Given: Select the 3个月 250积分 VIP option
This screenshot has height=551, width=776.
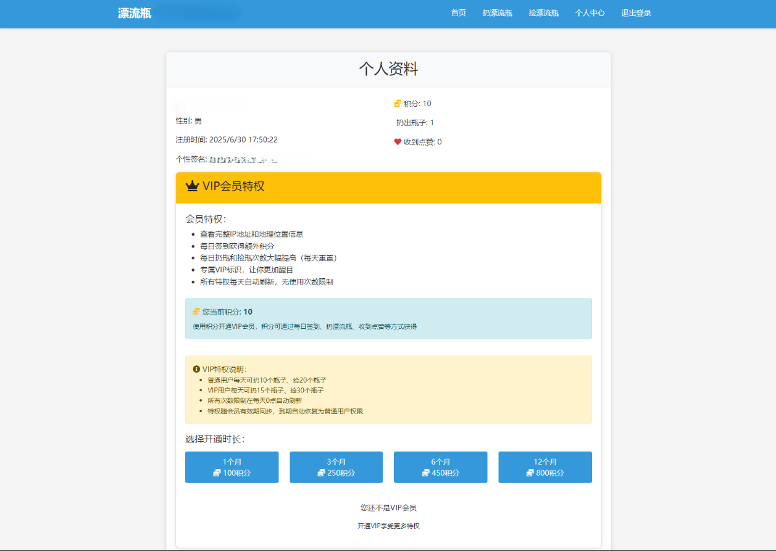Looking at the screenshot, I should [336, 467].
